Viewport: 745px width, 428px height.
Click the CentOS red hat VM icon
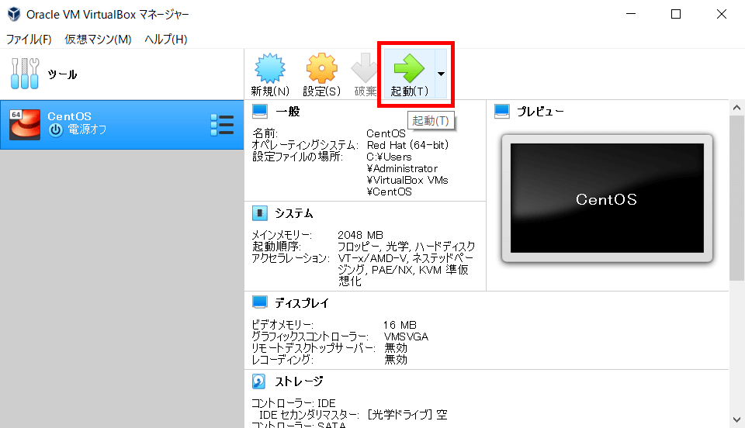pos(25,124)
